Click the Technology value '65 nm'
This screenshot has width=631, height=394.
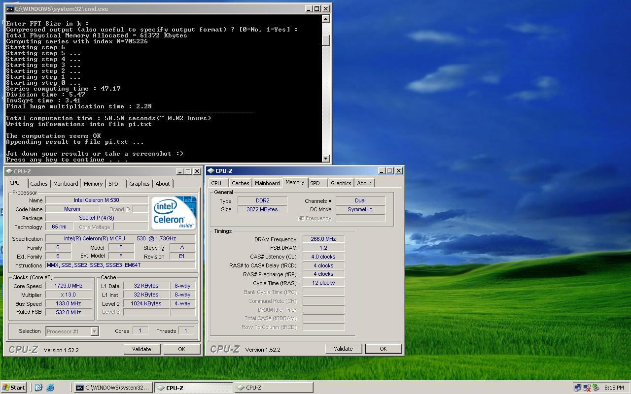click(x=59, y=227)
